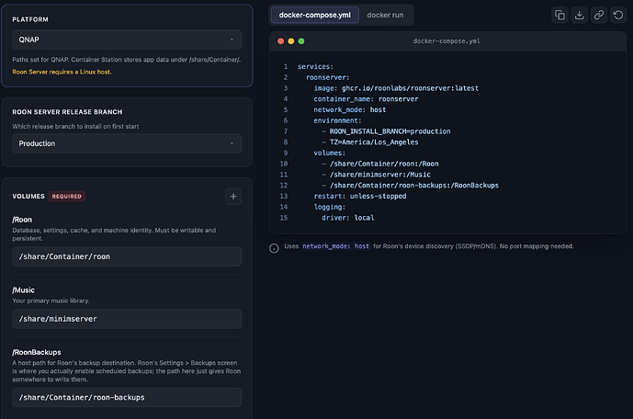Click the services: line in the code
Viewport: 633px width, 419px height.
pos(315,66)
